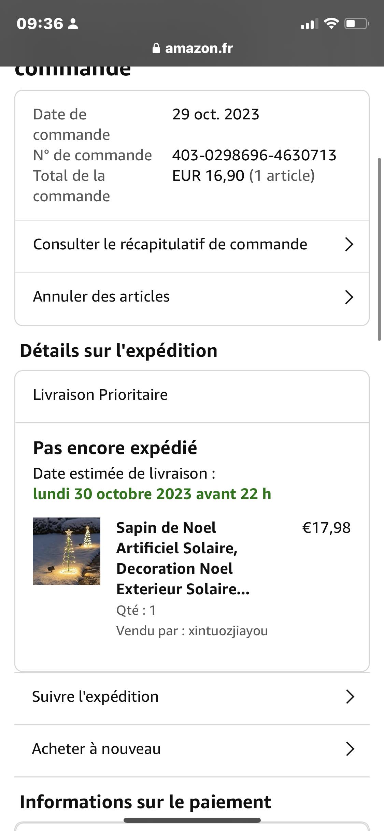Tap chevron next to Annuler des articles
This screenshot has height=831, width=384.
click(349, 297)
